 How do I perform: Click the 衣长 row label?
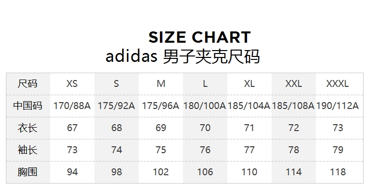[x=28, y=128]
